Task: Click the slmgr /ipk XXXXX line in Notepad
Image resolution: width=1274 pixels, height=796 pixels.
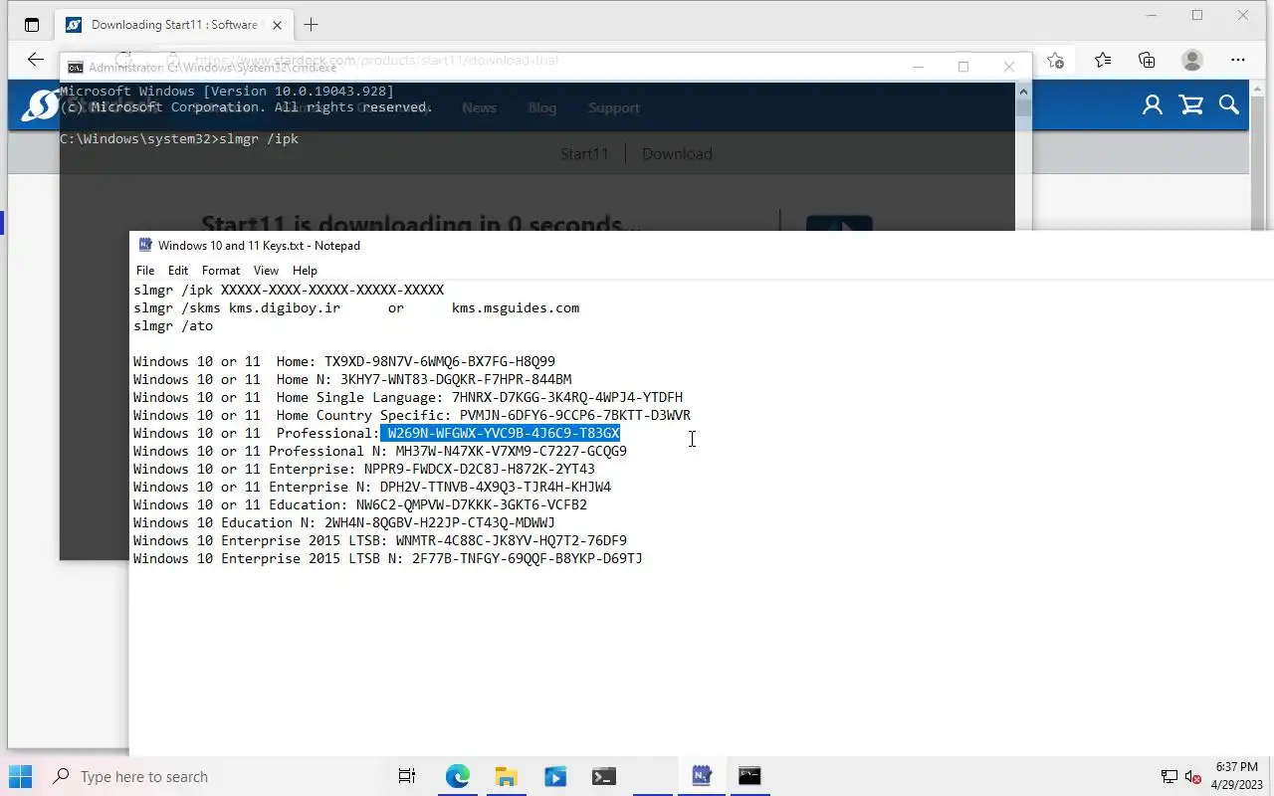Action: pos(289,290)
